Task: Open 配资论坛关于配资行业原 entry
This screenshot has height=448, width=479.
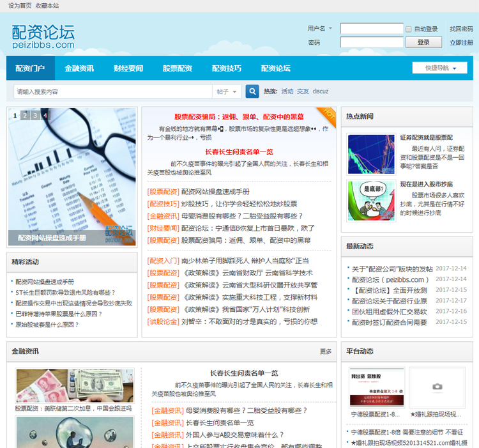Action: (x=390, y=301)
